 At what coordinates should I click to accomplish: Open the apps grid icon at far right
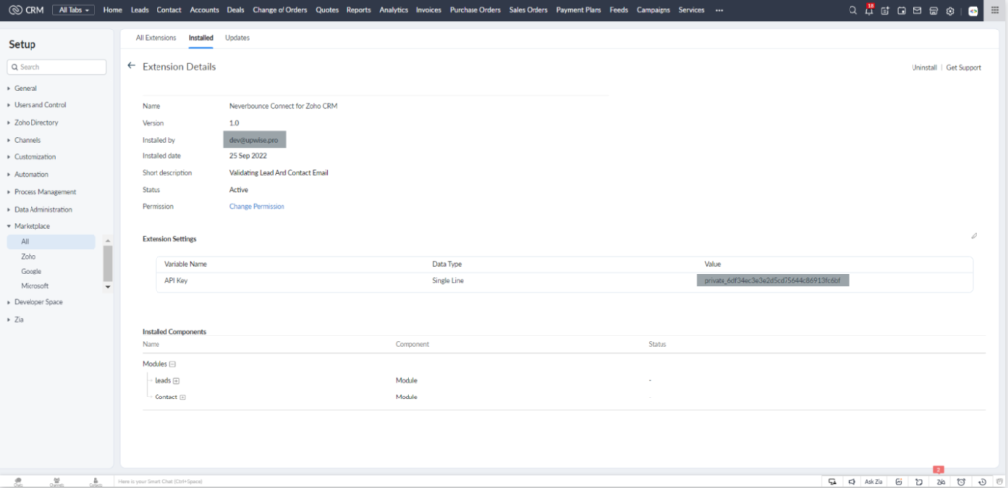(996, 10)
